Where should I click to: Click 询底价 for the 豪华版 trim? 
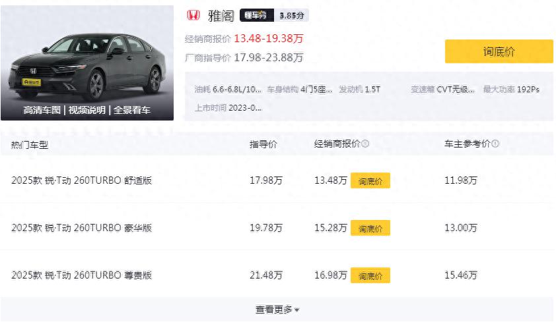coord(370,229)
